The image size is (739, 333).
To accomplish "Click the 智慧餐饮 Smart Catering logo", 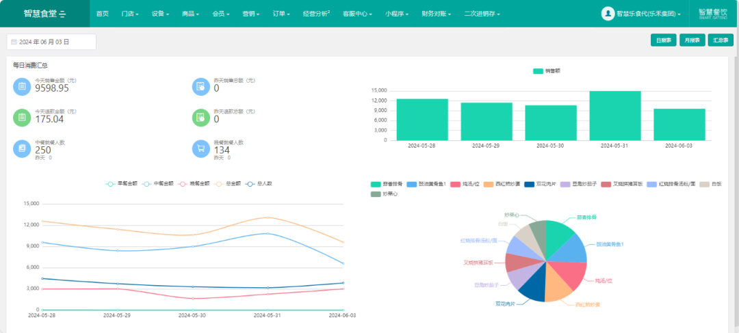I will pos(712,14).
